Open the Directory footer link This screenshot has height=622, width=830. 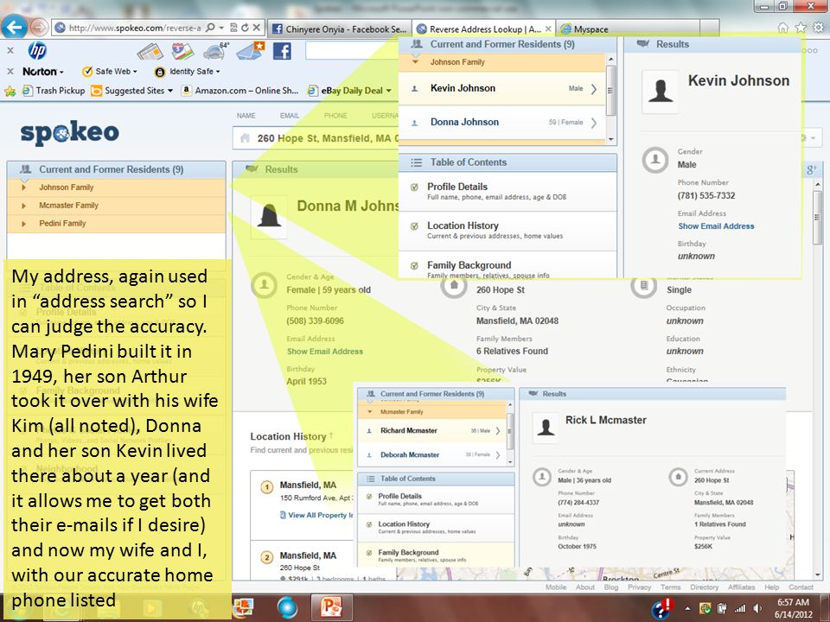tap(704, 587)
